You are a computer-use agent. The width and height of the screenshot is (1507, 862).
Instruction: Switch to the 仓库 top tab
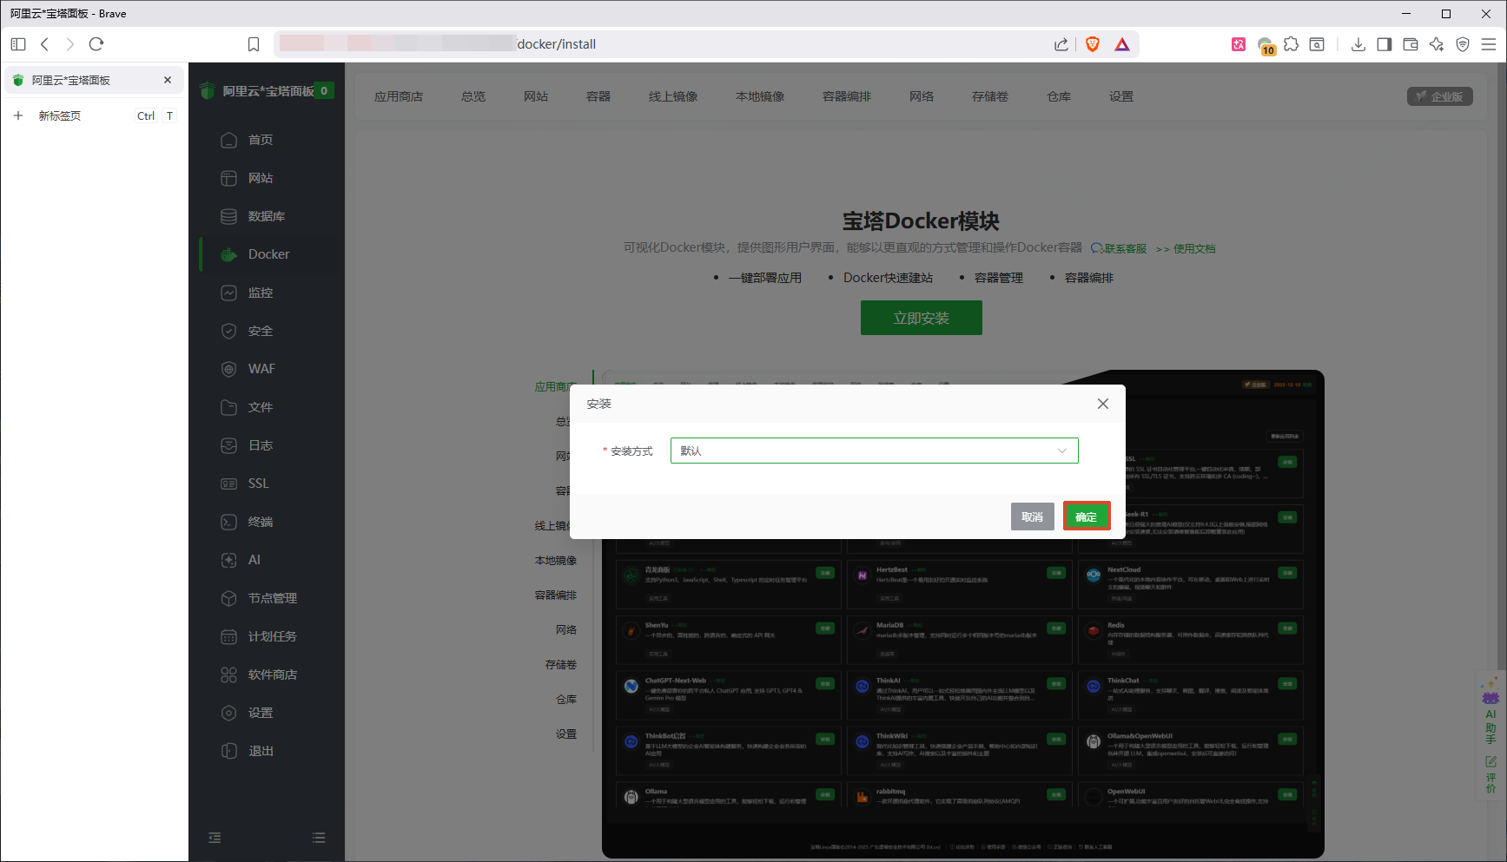click(1059, 96)
